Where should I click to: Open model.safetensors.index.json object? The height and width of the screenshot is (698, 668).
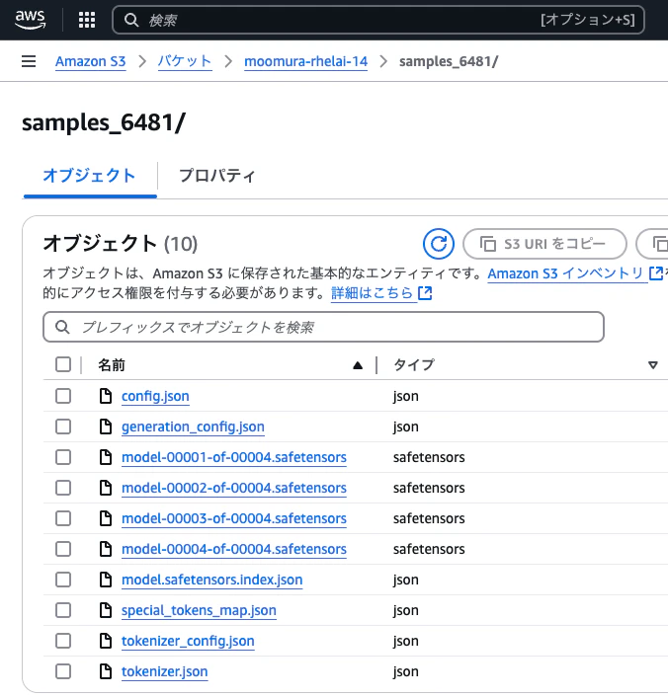212,580
